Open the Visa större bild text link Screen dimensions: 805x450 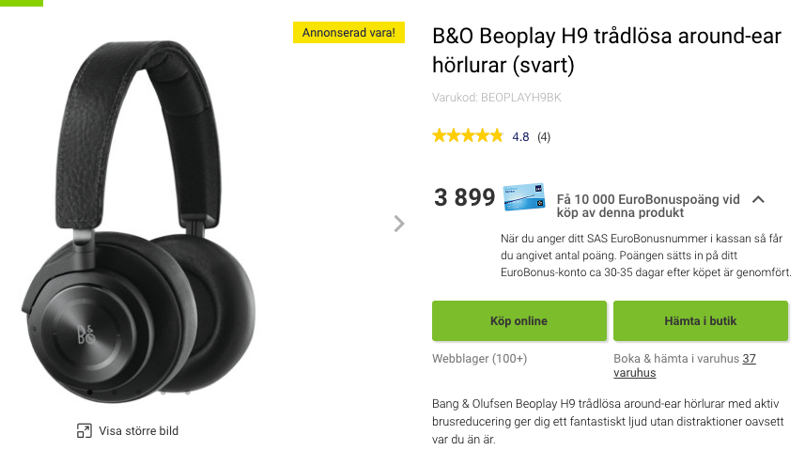pyautogui.click(x=138, y=431)
